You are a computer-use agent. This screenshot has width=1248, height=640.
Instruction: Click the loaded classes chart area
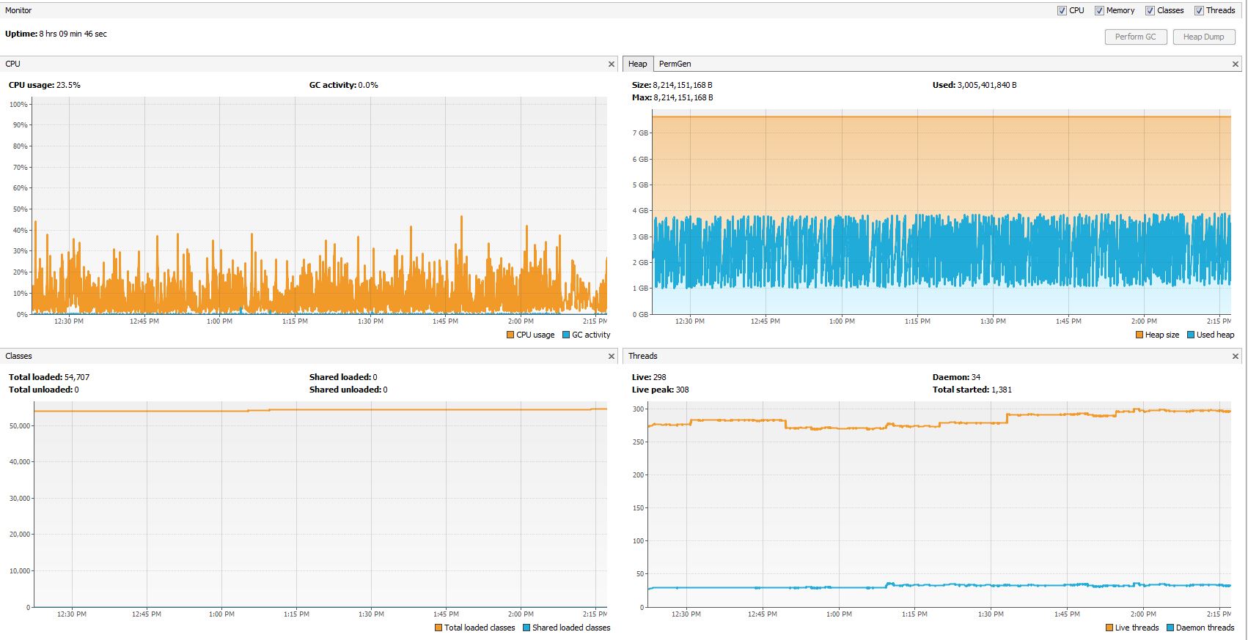[320, 504]
